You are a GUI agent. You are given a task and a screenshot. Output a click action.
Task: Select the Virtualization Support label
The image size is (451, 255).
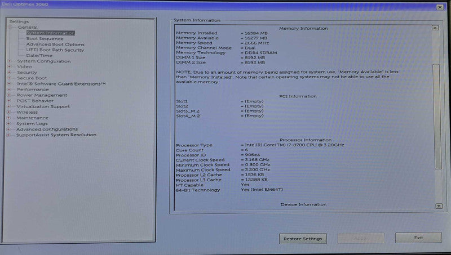(x=43, y=106)
